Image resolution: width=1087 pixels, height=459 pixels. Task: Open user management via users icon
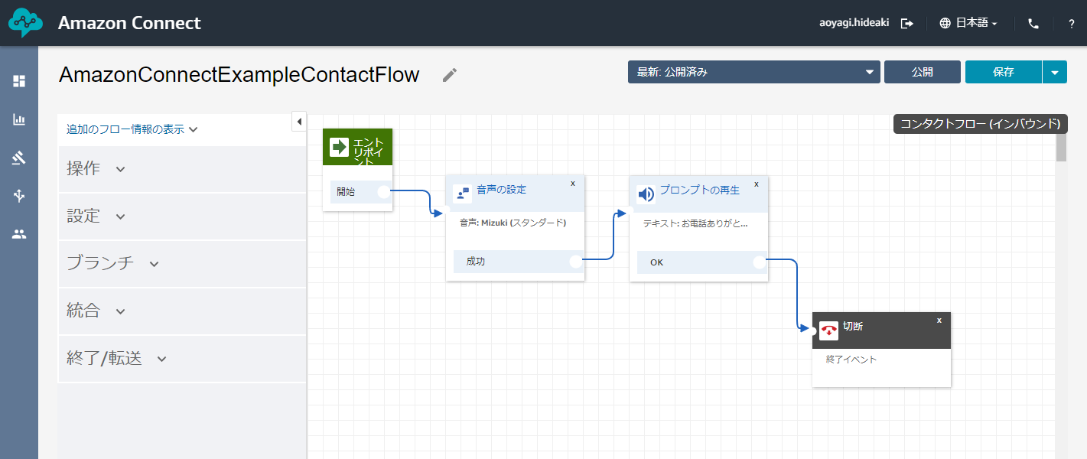coord(19,234)
